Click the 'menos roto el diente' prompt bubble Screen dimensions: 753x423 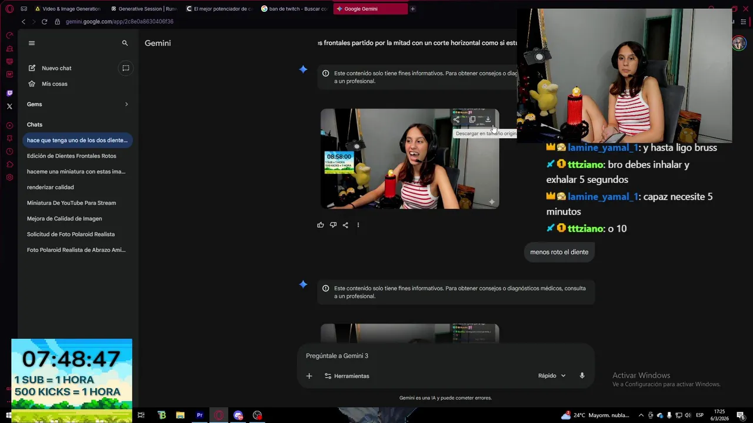tap(559, 252)
